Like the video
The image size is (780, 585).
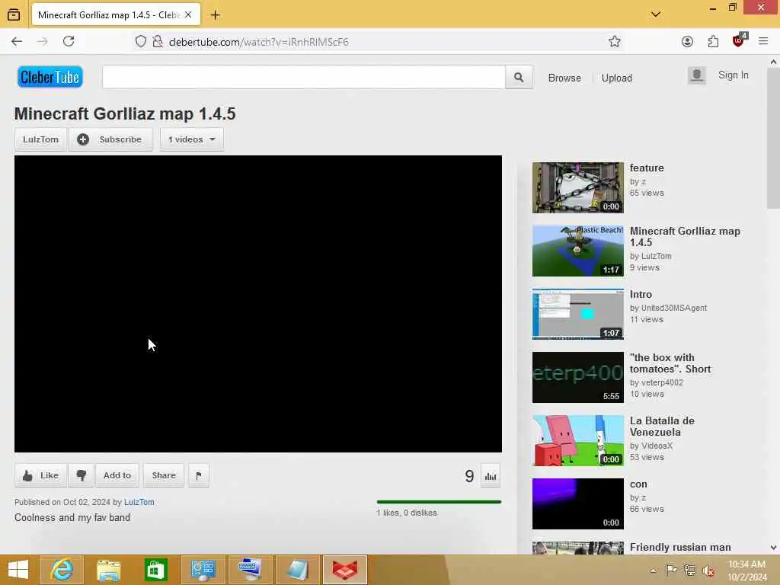[x=40, y=475]
